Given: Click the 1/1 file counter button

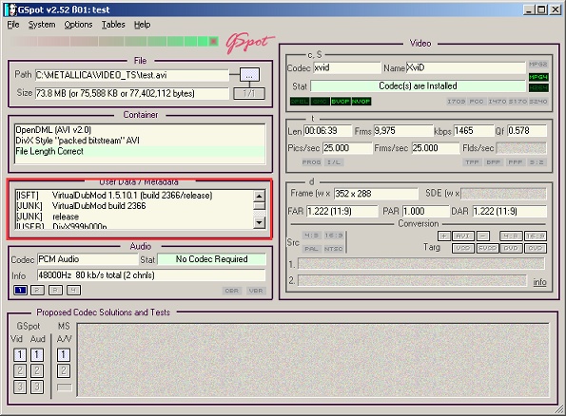Looking at the screenshot, I should pyautogui.click(x=249, y=94).
